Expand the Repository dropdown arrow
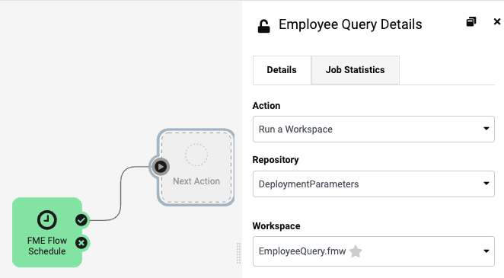504x278 pixels. [486, 184]
